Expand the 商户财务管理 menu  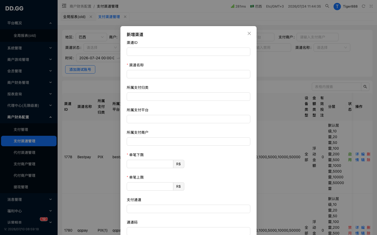click(x=29, y=83)
